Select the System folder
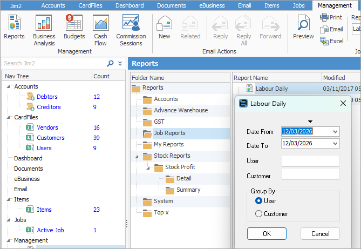 [x=164, y=201]
